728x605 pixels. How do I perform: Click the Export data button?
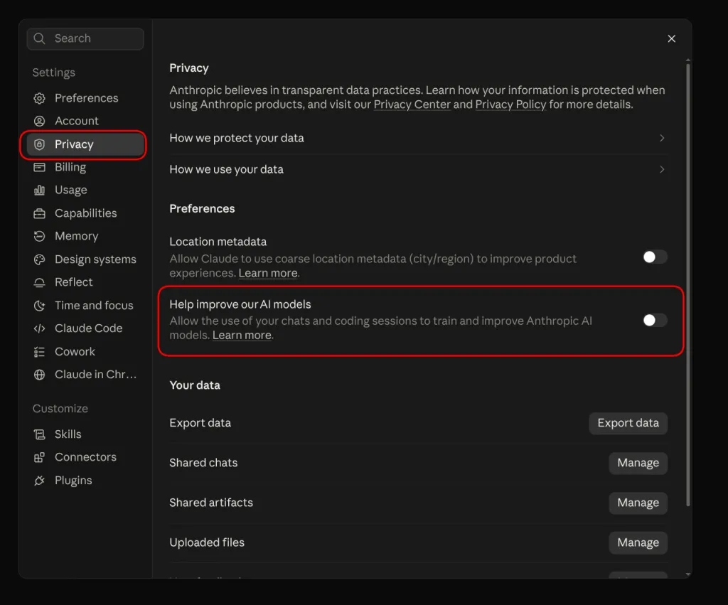click(x=628, y=423)
